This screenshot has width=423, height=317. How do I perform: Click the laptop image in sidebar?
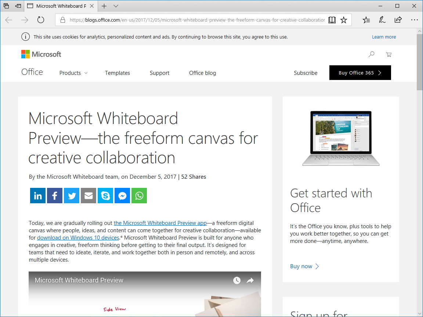click(x=341, y=138)
